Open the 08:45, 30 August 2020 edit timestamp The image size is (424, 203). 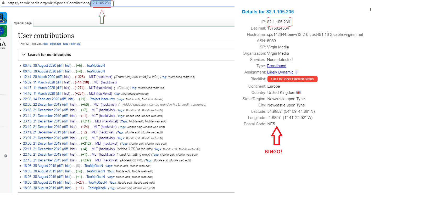click(x=40, y=66)
